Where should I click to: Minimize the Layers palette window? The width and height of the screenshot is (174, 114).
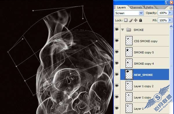[x=167, y=2]
